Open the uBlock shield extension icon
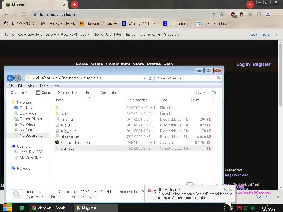This screenshot has width=283, height=212. click(x=233, y=15)
